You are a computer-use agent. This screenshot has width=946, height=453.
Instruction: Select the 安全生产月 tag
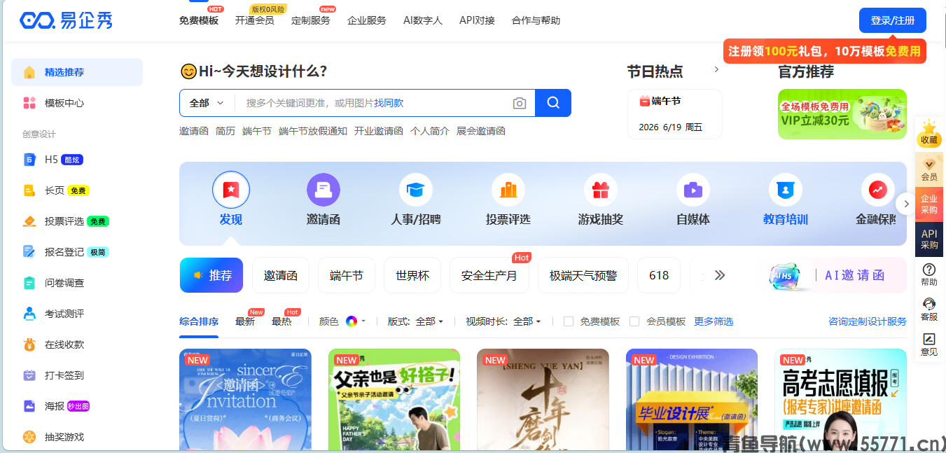489,275
